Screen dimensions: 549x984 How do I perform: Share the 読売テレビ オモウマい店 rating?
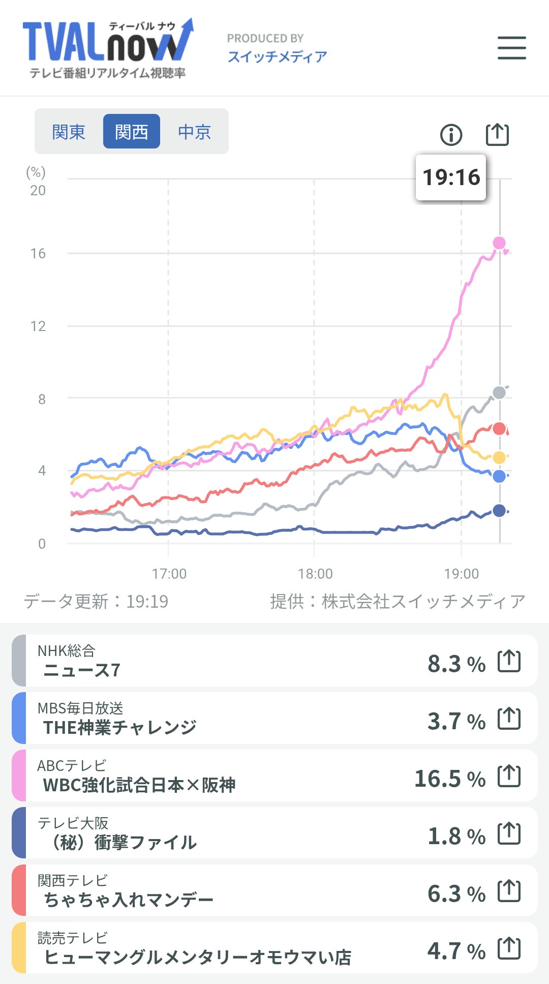(509, 948)
